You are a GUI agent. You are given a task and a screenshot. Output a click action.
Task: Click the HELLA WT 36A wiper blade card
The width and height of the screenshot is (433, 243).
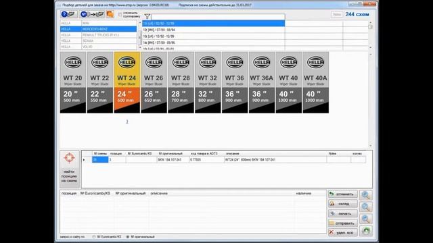(262, 82)
